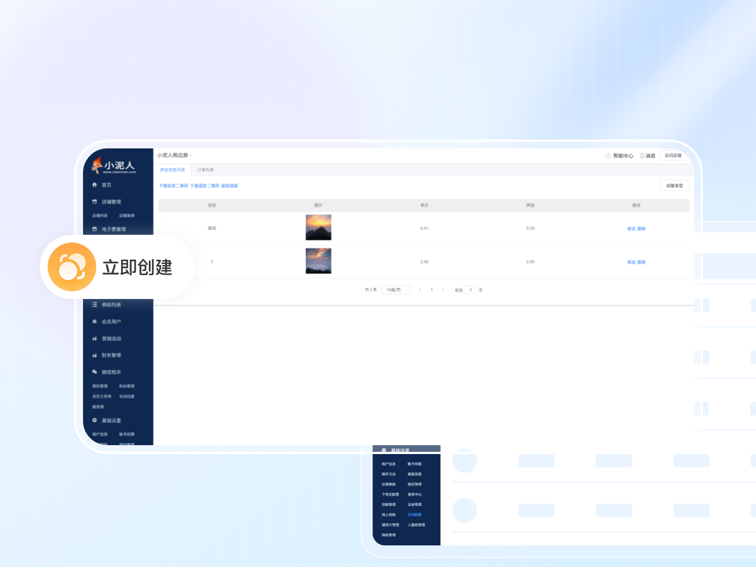This screenshot has width=756, height=567.
Task: Click the 营销活动 chart icon
Action: coord(95,339)
